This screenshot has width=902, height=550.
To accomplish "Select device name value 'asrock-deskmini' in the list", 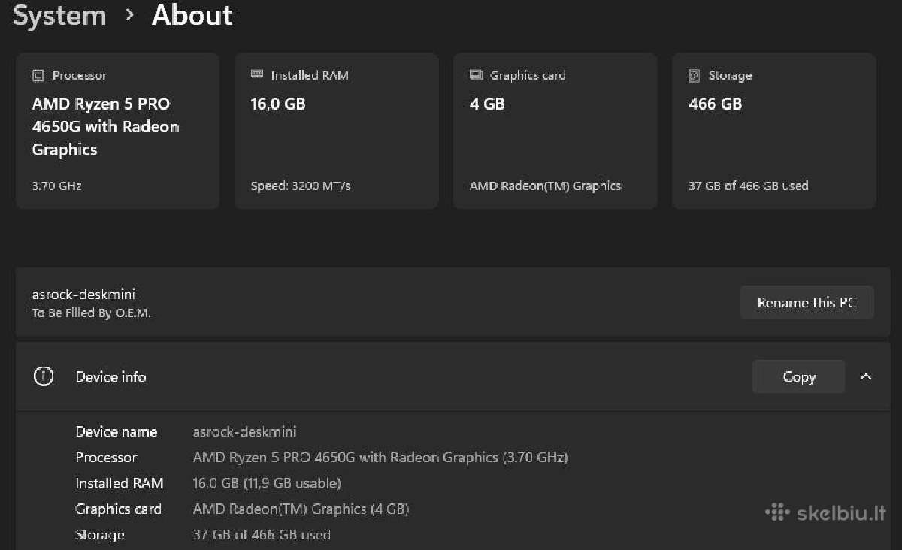I will 244,431.
